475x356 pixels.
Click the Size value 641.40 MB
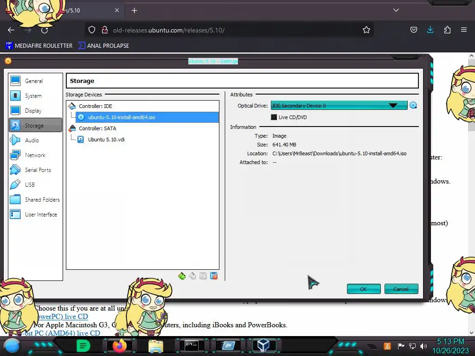[x=284, y=145]
